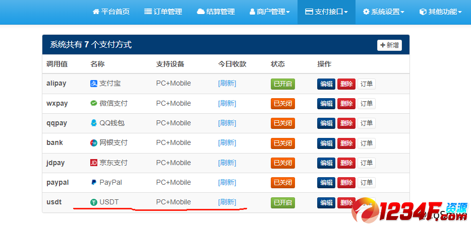Delete the usdt payment method
The height and width of the screenshot is (225, 471).
pyautogui.click(x=346, y=203)
